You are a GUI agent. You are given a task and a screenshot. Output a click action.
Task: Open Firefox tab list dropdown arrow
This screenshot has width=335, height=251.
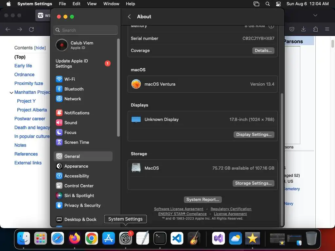[x=315, y=15]
